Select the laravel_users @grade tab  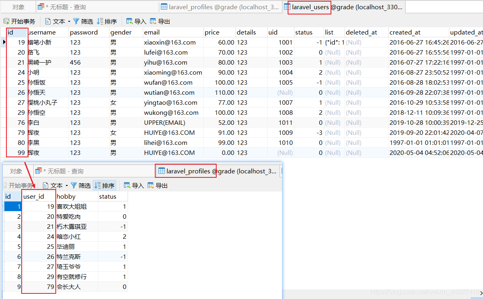click(343, 7)
